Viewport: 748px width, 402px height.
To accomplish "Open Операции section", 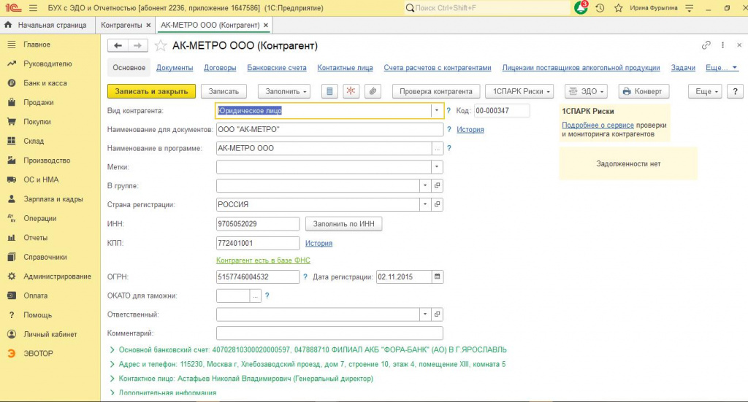I will pos(39,219).
